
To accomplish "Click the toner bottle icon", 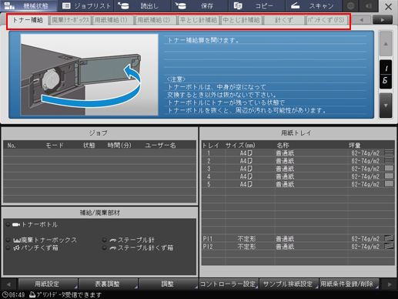I will tap(16, 225).
